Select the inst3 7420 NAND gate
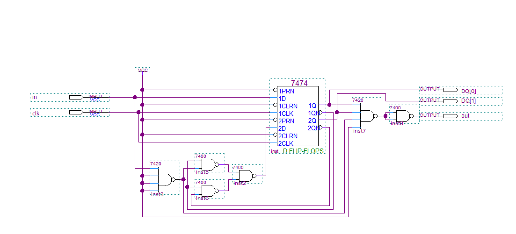The image size is (516, 234). tap(165, 179)
